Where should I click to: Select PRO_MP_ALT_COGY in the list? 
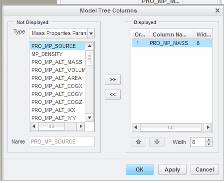(x=57, y=94)
